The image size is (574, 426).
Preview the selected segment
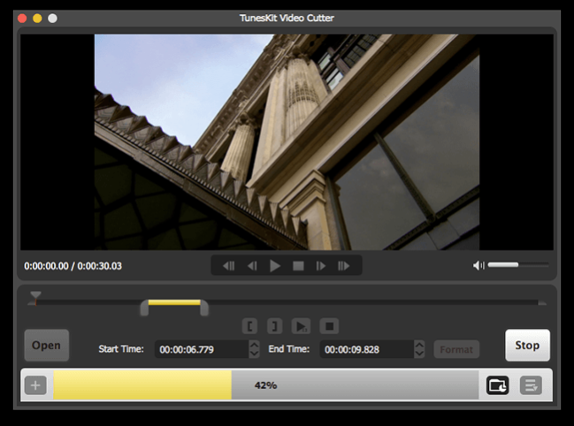point(301,326)
